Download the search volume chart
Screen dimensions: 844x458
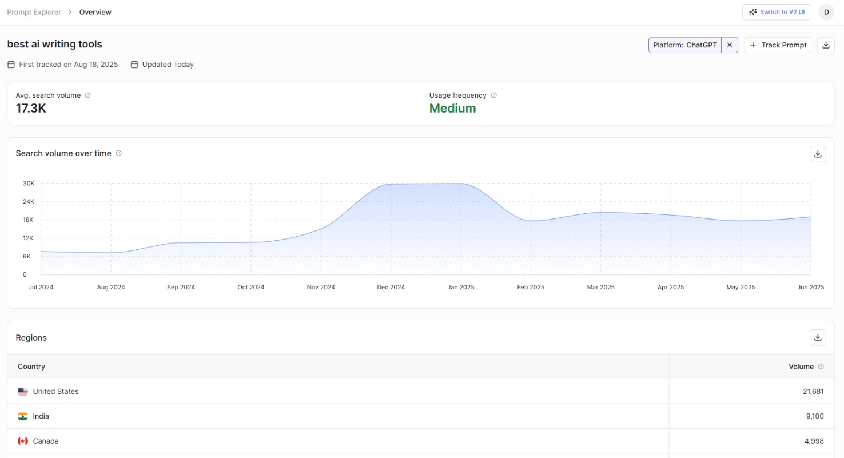[818, 154]
